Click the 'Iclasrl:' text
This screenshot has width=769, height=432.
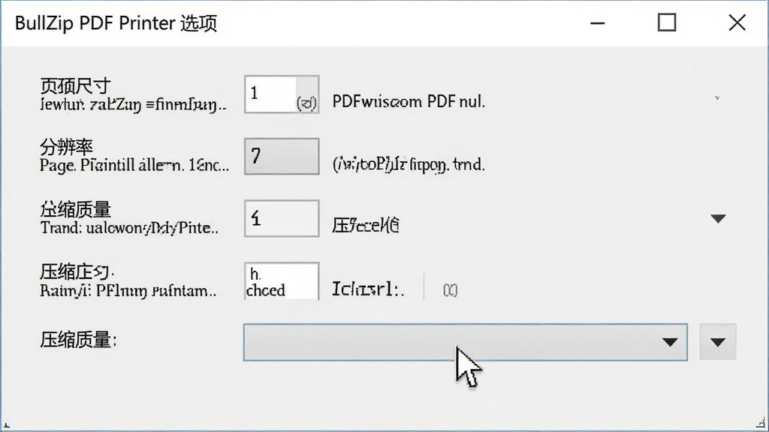368,289
